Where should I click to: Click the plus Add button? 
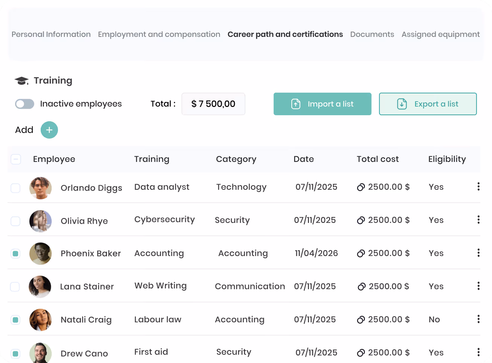(x=49, y=130)
